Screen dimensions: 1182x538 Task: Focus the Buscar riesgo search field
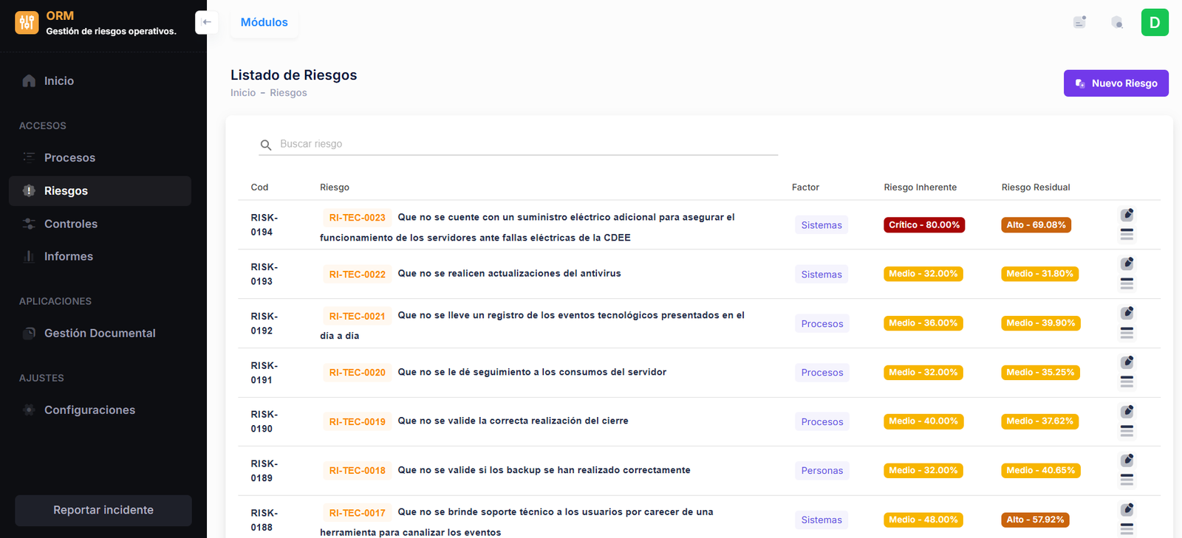tap(525, 144)
